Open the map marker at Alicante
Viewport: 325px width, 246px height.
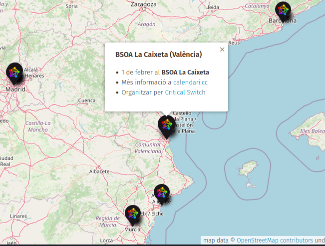162,194
